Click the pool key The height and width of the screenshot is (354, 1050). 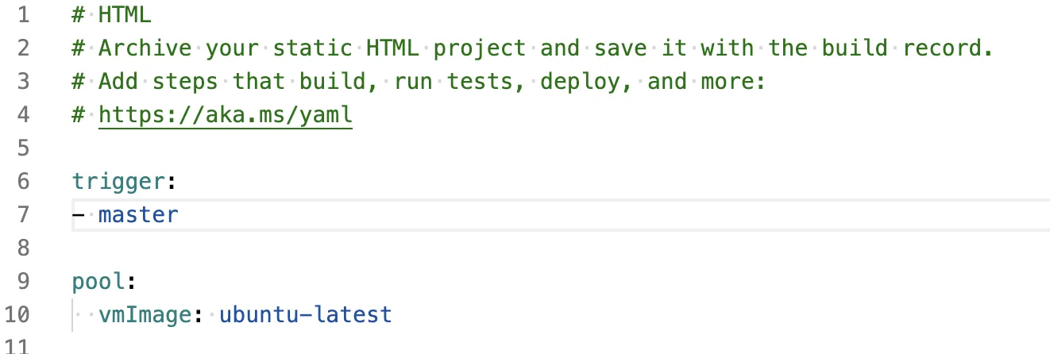(x=98, y=282)
